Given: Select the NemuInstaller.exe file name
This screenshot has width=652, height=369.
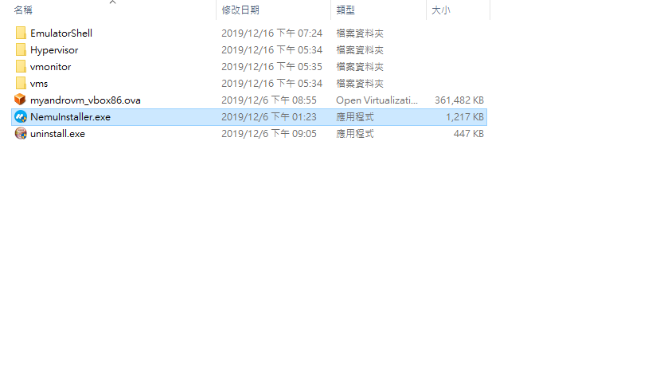Looking at the screenshot, I should [70, 117].
